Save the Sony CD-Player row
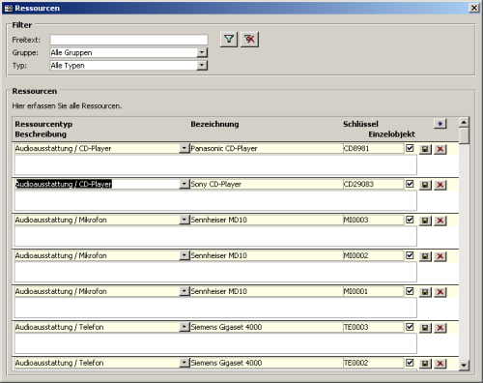This screenshot has height=383, width=483. coord(425,185)
